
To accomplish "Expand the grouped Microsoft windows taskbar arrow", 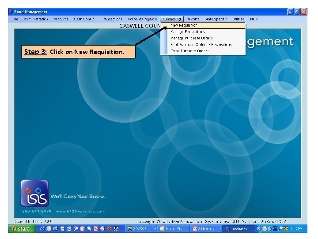I will click(220, 229).
